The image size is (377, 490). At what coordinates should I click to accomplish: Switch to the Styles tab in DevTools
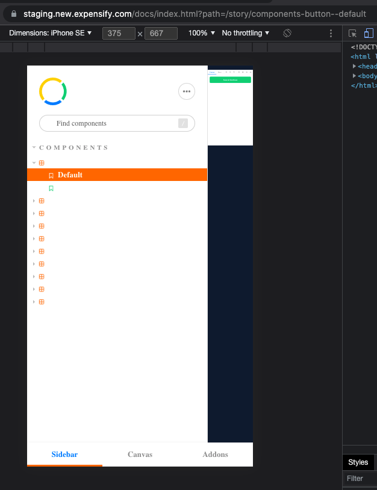(358, 462)
